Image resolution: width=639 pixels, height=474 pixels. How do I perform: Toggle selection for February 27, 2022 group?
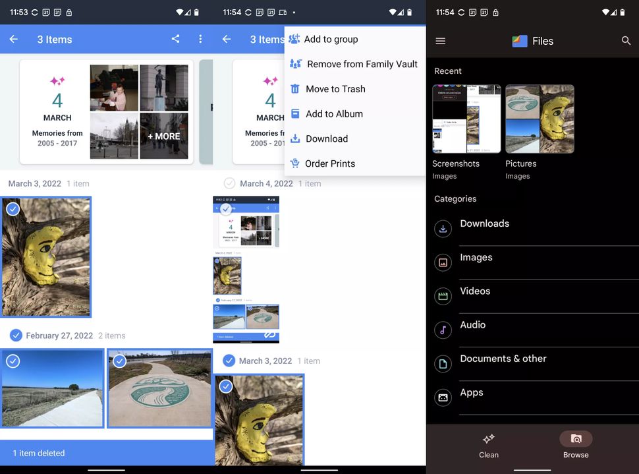click(16, 335)
